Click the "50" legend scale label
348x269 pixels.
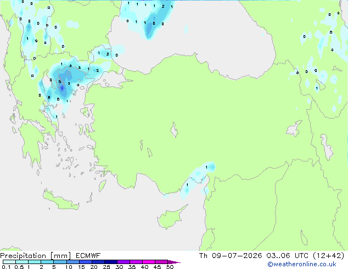point(170,267)
